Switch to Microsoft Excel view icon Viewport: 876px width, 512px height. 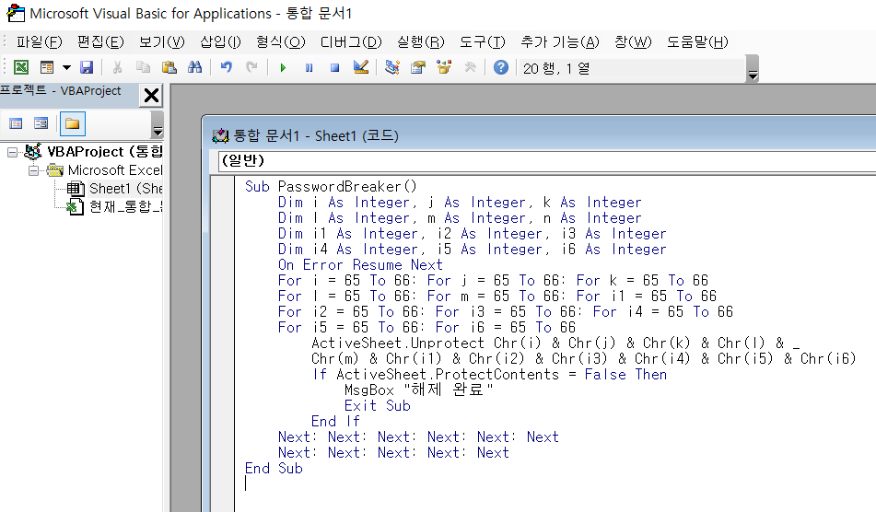(x=20, y=67)
